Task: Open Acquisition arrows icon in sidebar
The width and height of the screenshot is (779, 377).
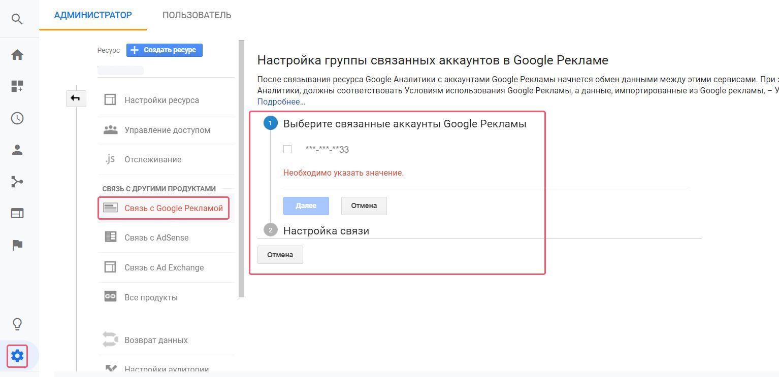Action: click(17, 182)
